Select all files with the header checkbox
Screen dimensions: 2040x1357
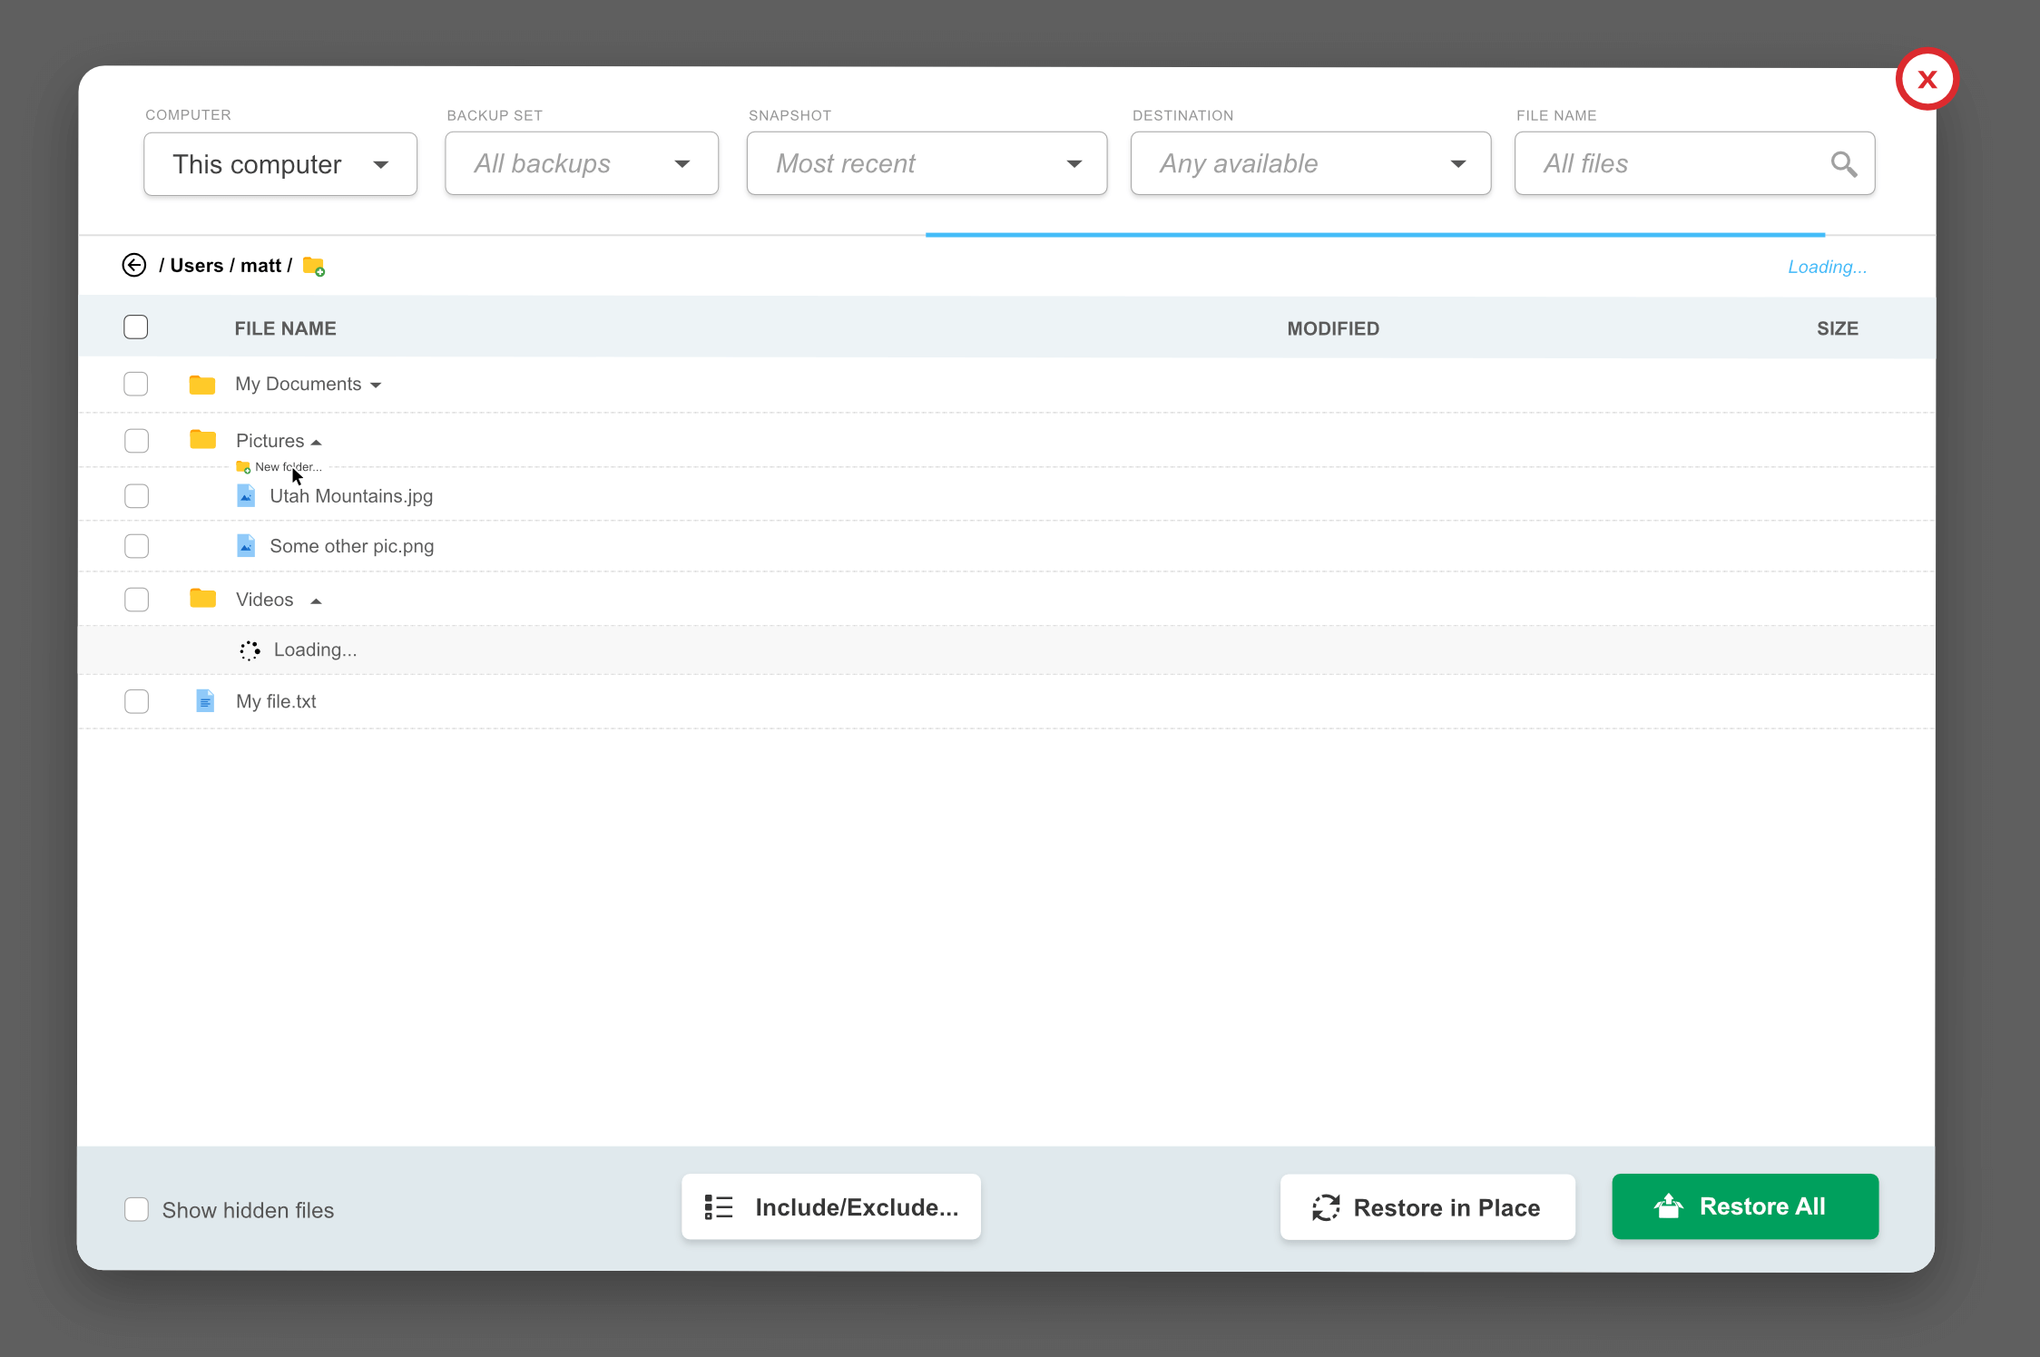pyautogui.click(x=135, y=326)
